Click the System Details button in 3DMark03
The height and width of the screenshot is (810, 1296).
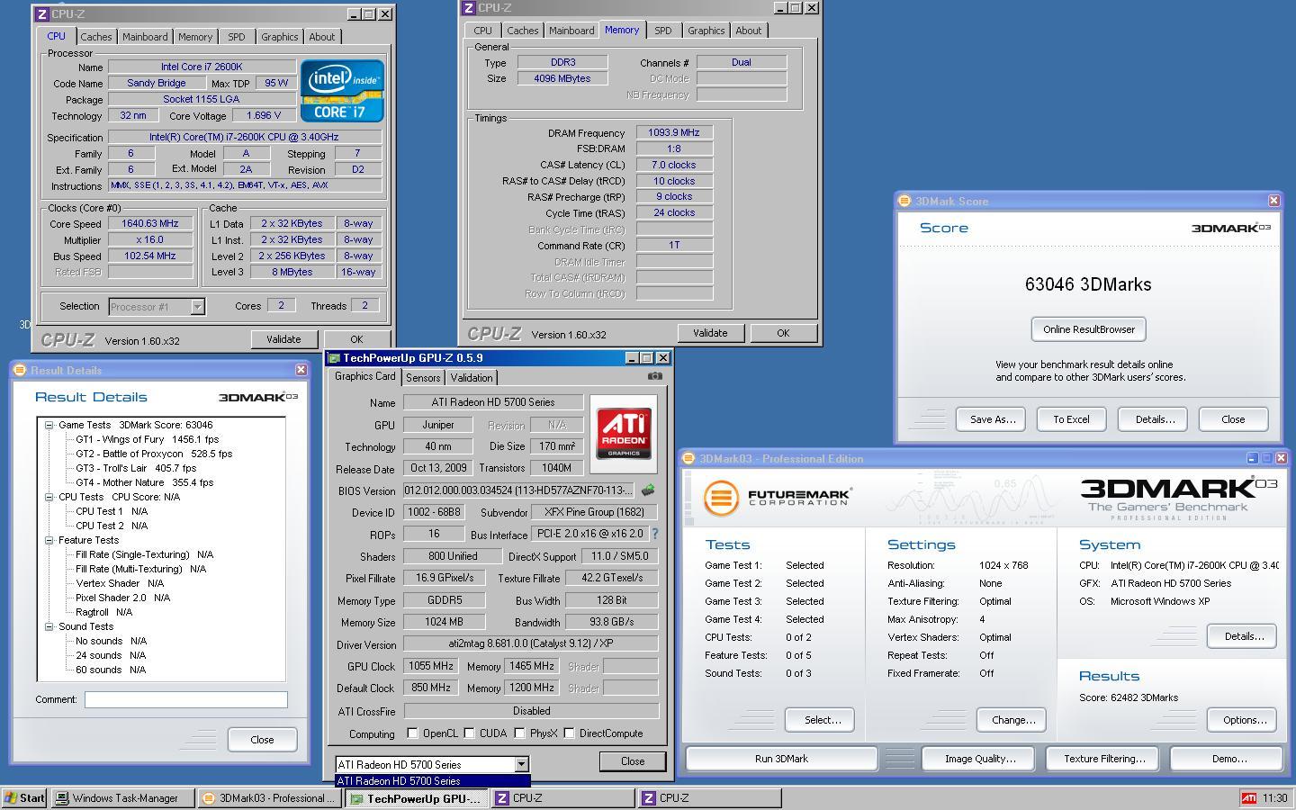(x=1243, y=636)
